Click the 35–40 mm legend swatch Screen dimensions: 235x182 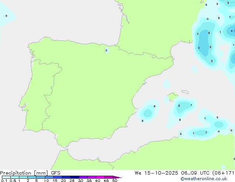click(x=92, y=177)
